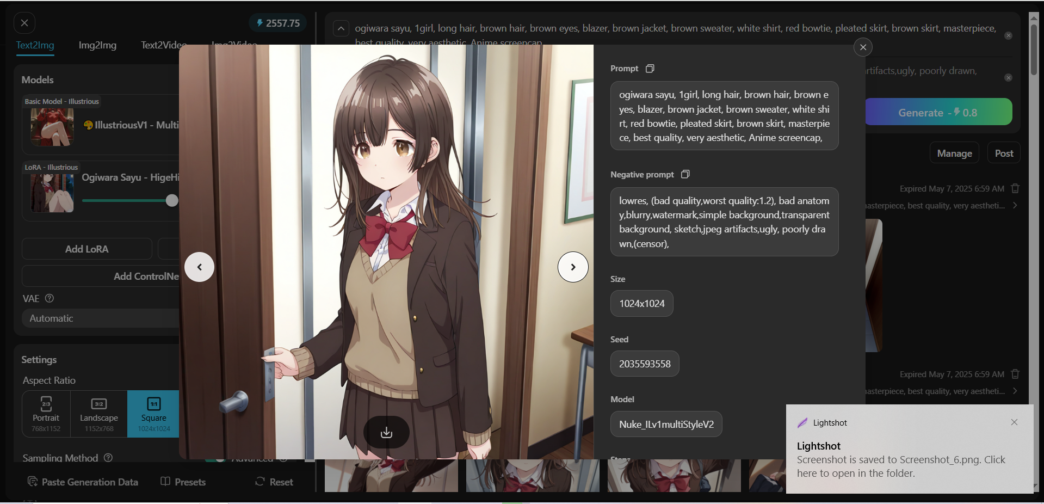
Task: Expand first expired generation prompt chevron
Action: coord(1015,205)
